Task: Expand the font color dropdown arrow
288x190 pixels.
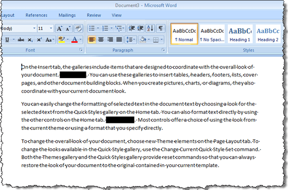Action: 80,40
